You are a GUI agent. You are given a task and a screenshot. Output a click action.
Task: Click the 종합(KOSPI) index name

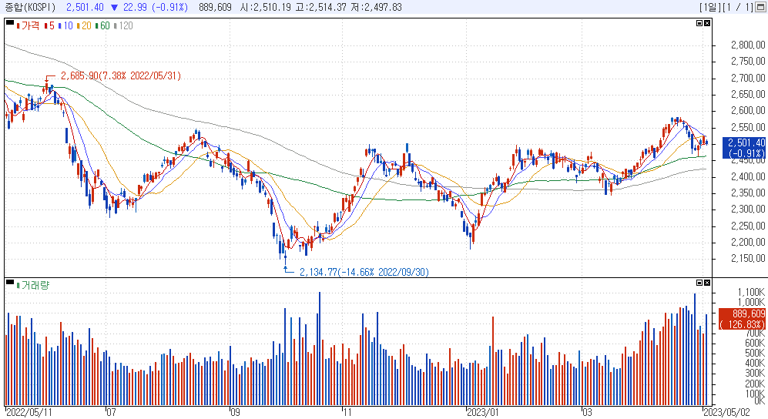[30, 8]
